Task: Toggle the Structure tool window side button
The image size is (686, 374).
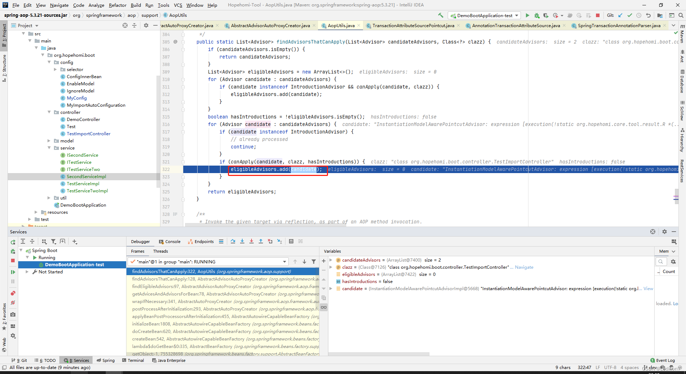Action: click(4, 68)
